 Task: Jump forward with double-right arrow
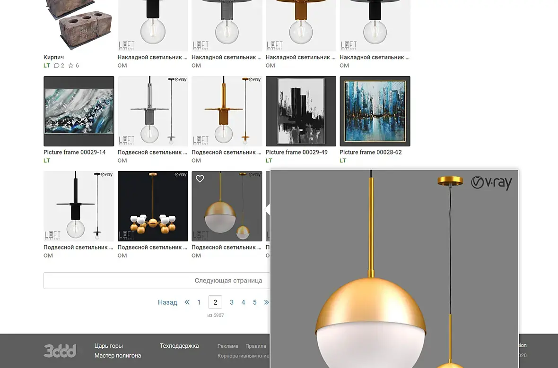click(x=267, y=302)
